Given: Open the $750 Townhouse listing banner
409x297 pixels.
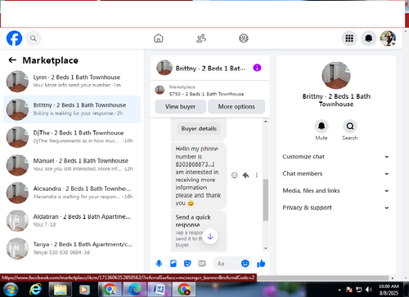Looking at the screenshot, I should 210,91.
